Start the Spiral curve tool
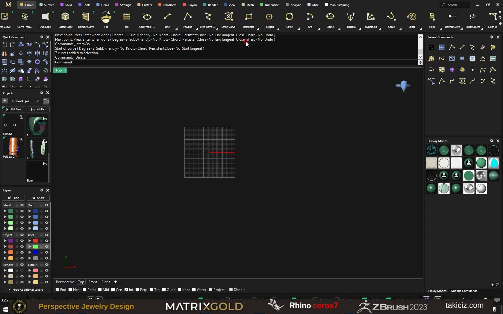This screenshot has width=503, height=314. point(412,20)
